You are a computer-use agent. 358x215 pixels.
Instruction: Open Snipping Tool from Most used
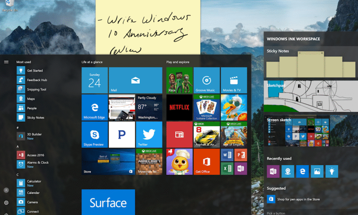36,90
